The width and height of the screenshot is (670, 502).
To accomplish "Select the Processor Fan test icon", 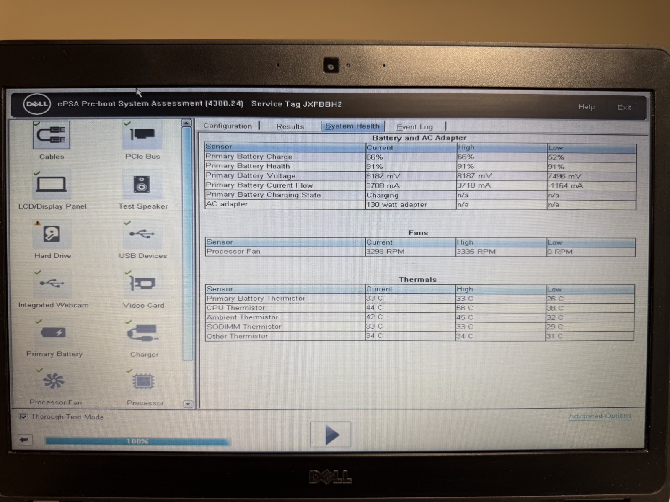I will 54,381.
